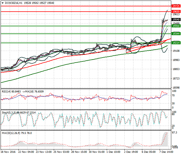Click the ->MA(18) 76.6509 label
Image resolution: width=182 pixels, height=155 pixels.
pos(33,92)
